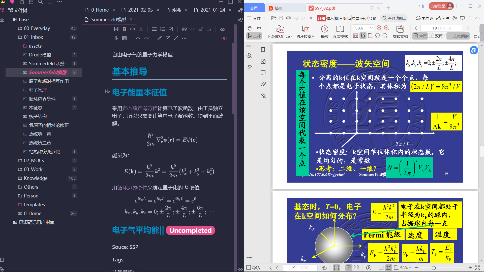Switch to the 2021-02-05 tab
Screen dimensions: 484x272
tap(140, 10)
